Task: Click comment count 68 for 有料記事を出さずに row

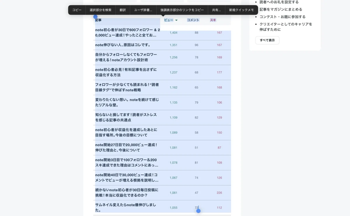Action: [x=196, y=72]
